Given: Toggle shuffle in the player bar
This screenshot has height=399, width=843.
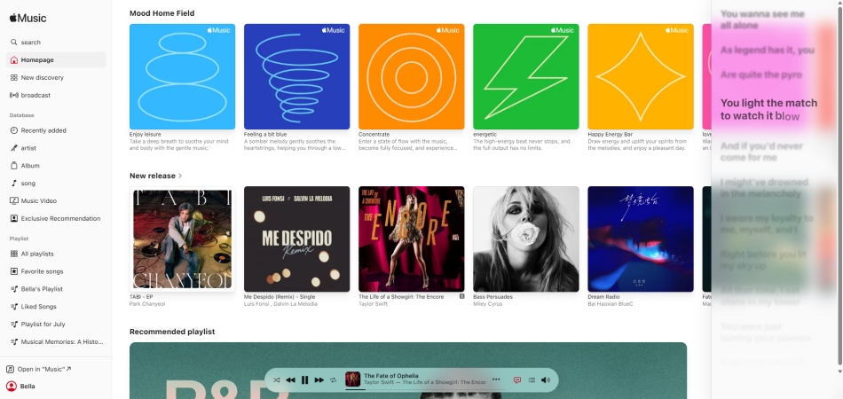Looking at the screenshot, I should coord(276,379).
